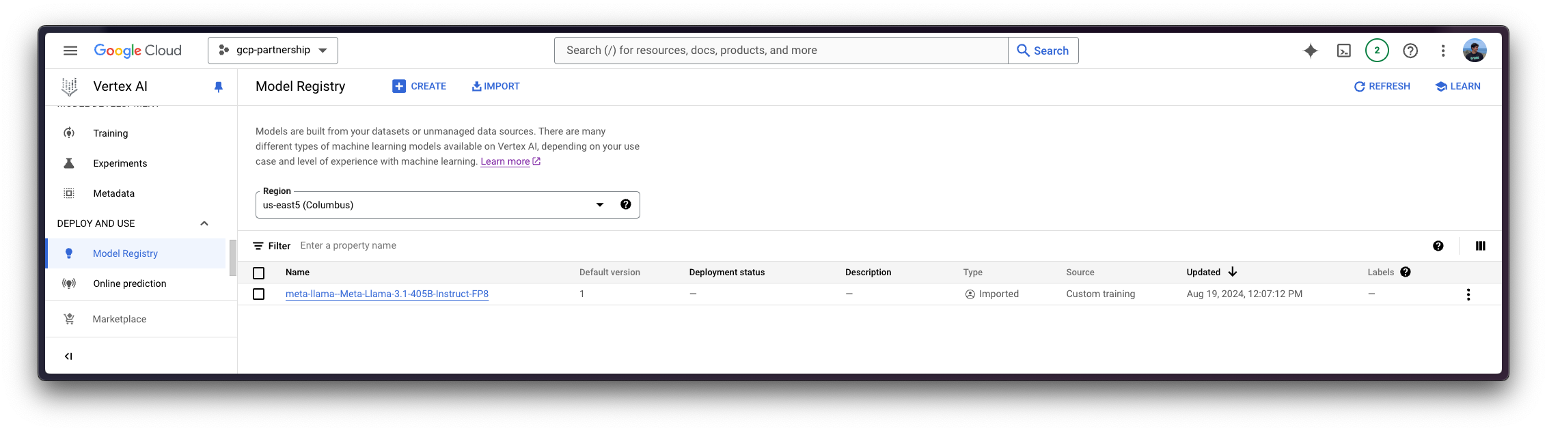Click the Aug 19, 2024 updated timestamp
Screen dimensions: 1547x431
[1244, 294]
